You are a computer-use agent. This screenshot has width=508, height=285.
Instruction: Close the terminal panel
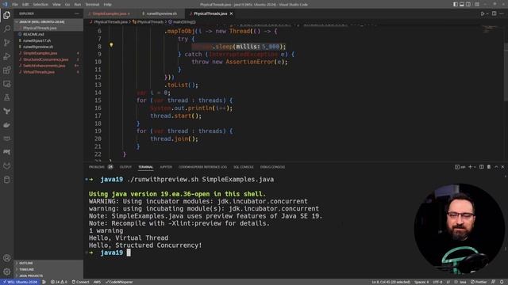point(502,167)
